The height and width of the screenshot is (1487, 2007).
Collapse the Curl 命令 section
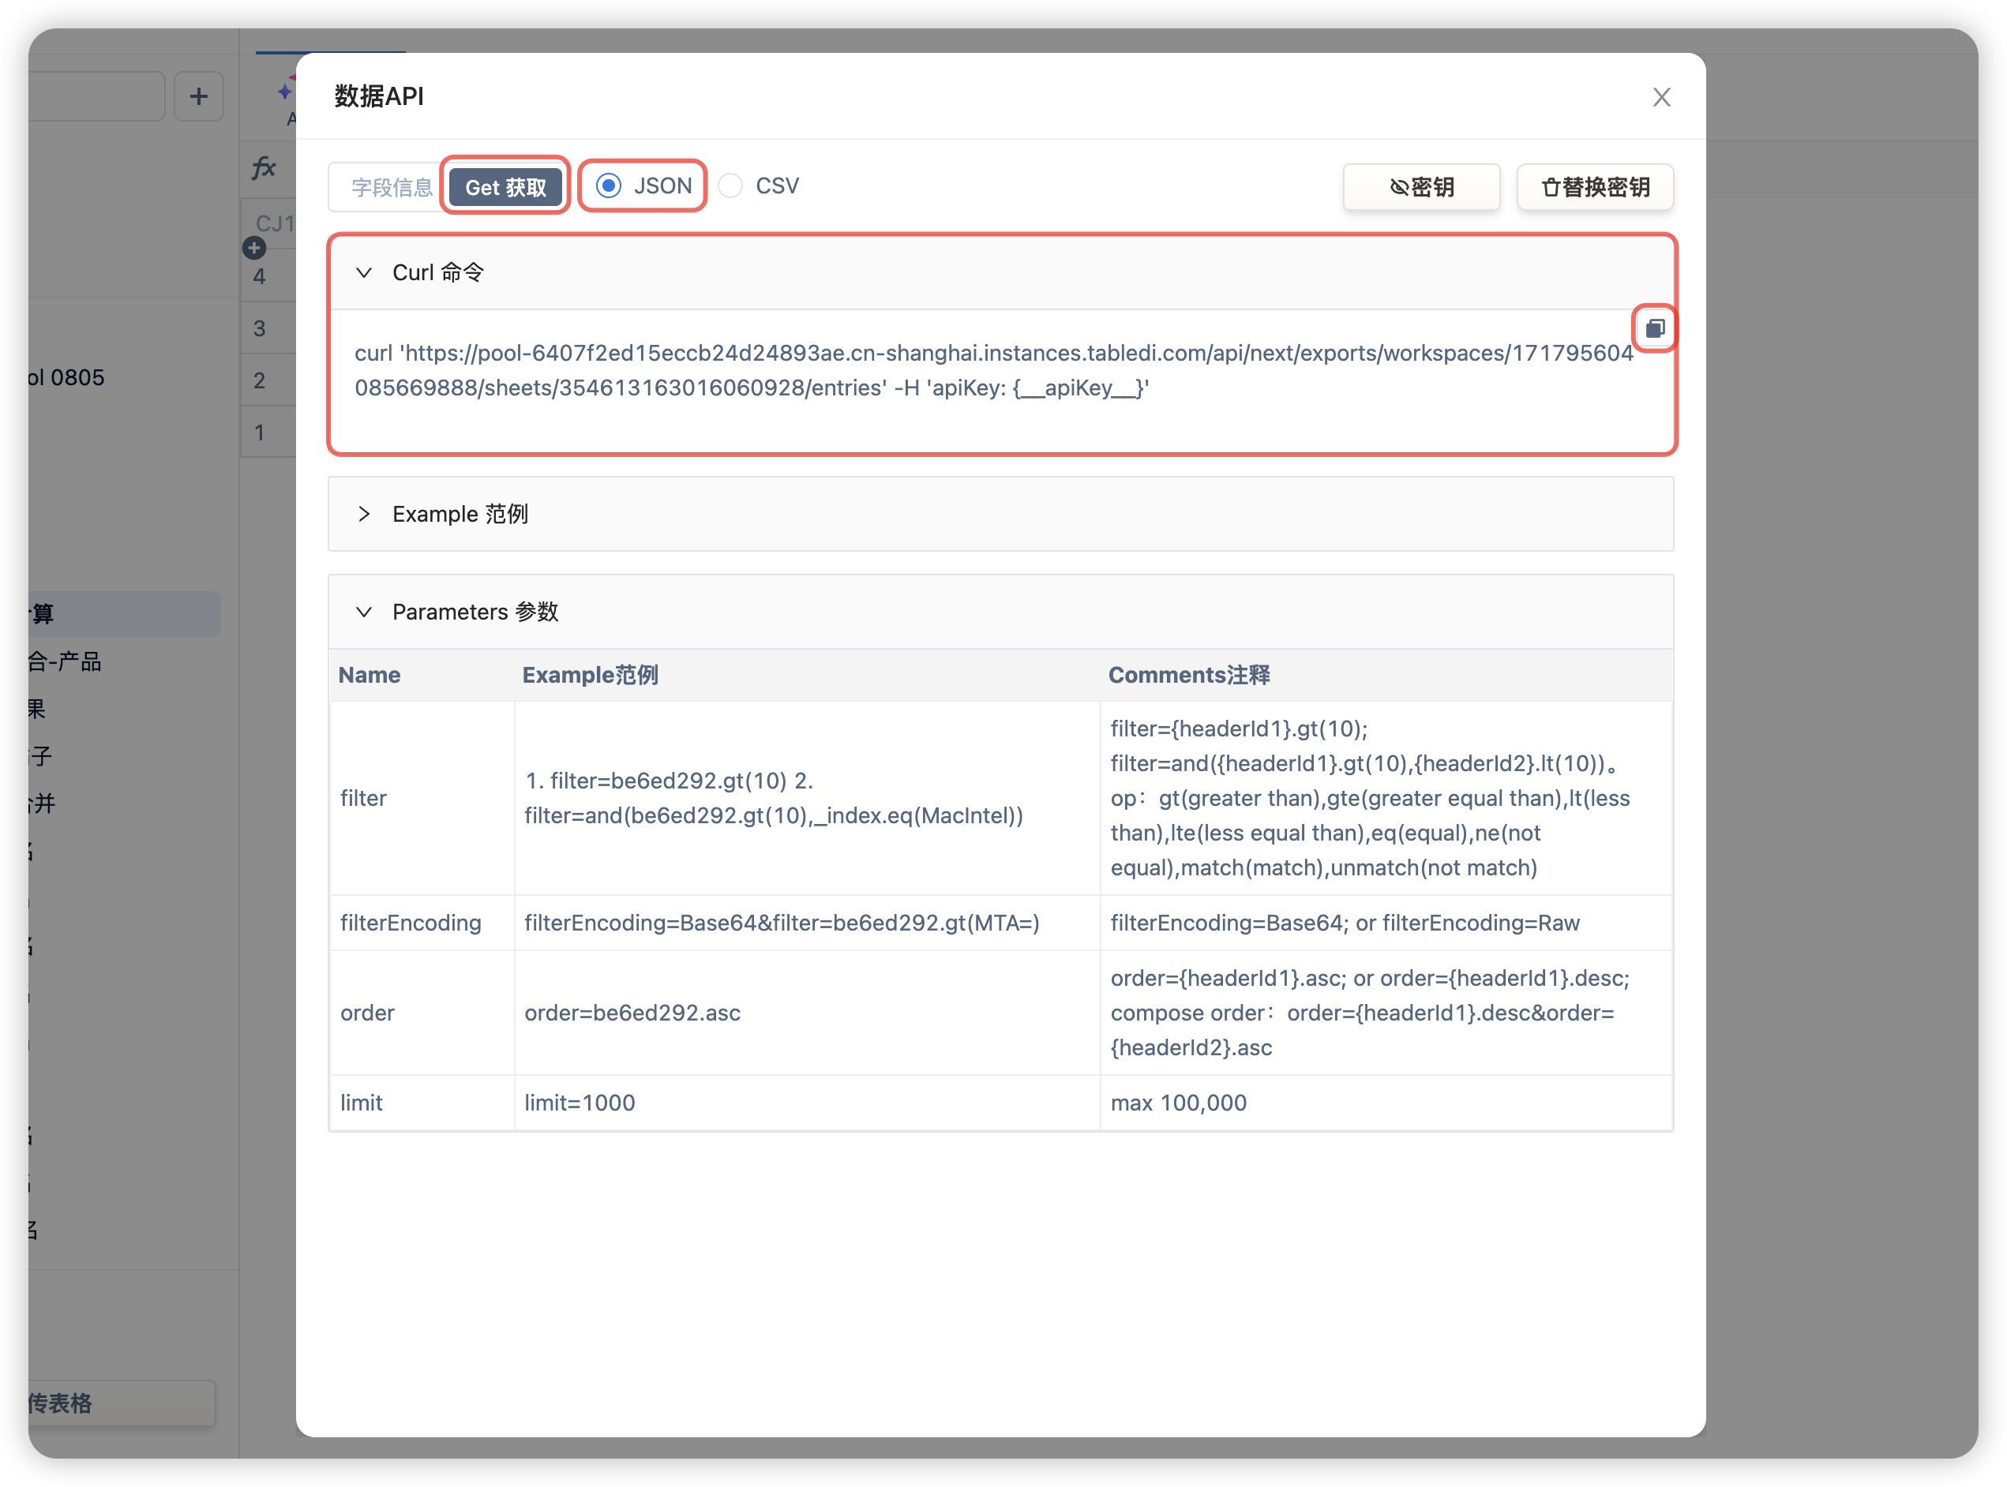[364, 273]
